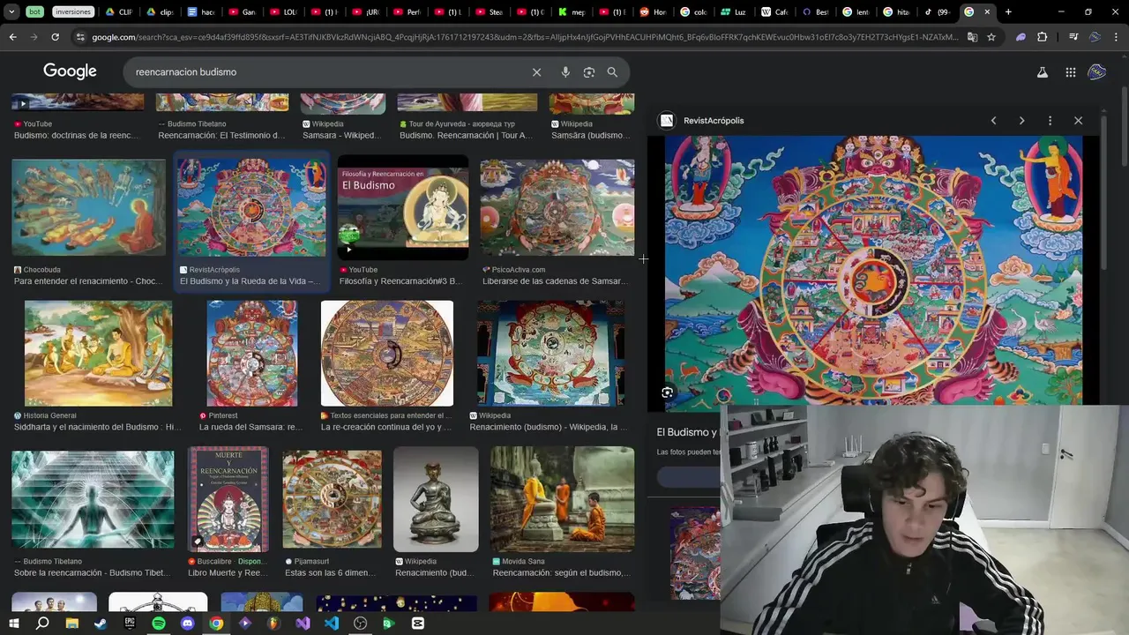Search by image using the Lens icon
The image size is (1129, 635).
pos(589,72)
